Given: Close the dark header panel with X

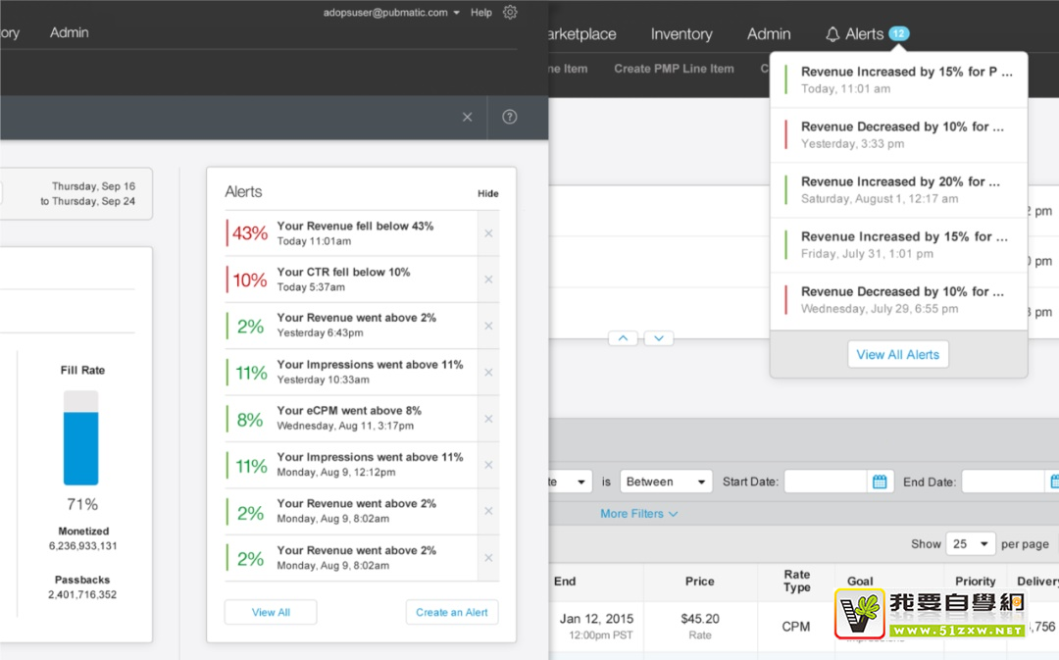Looking at the screenshot, I should [467, 117].
